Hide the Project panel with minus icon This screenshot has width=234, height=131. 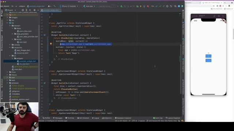[x=38, y=10]
